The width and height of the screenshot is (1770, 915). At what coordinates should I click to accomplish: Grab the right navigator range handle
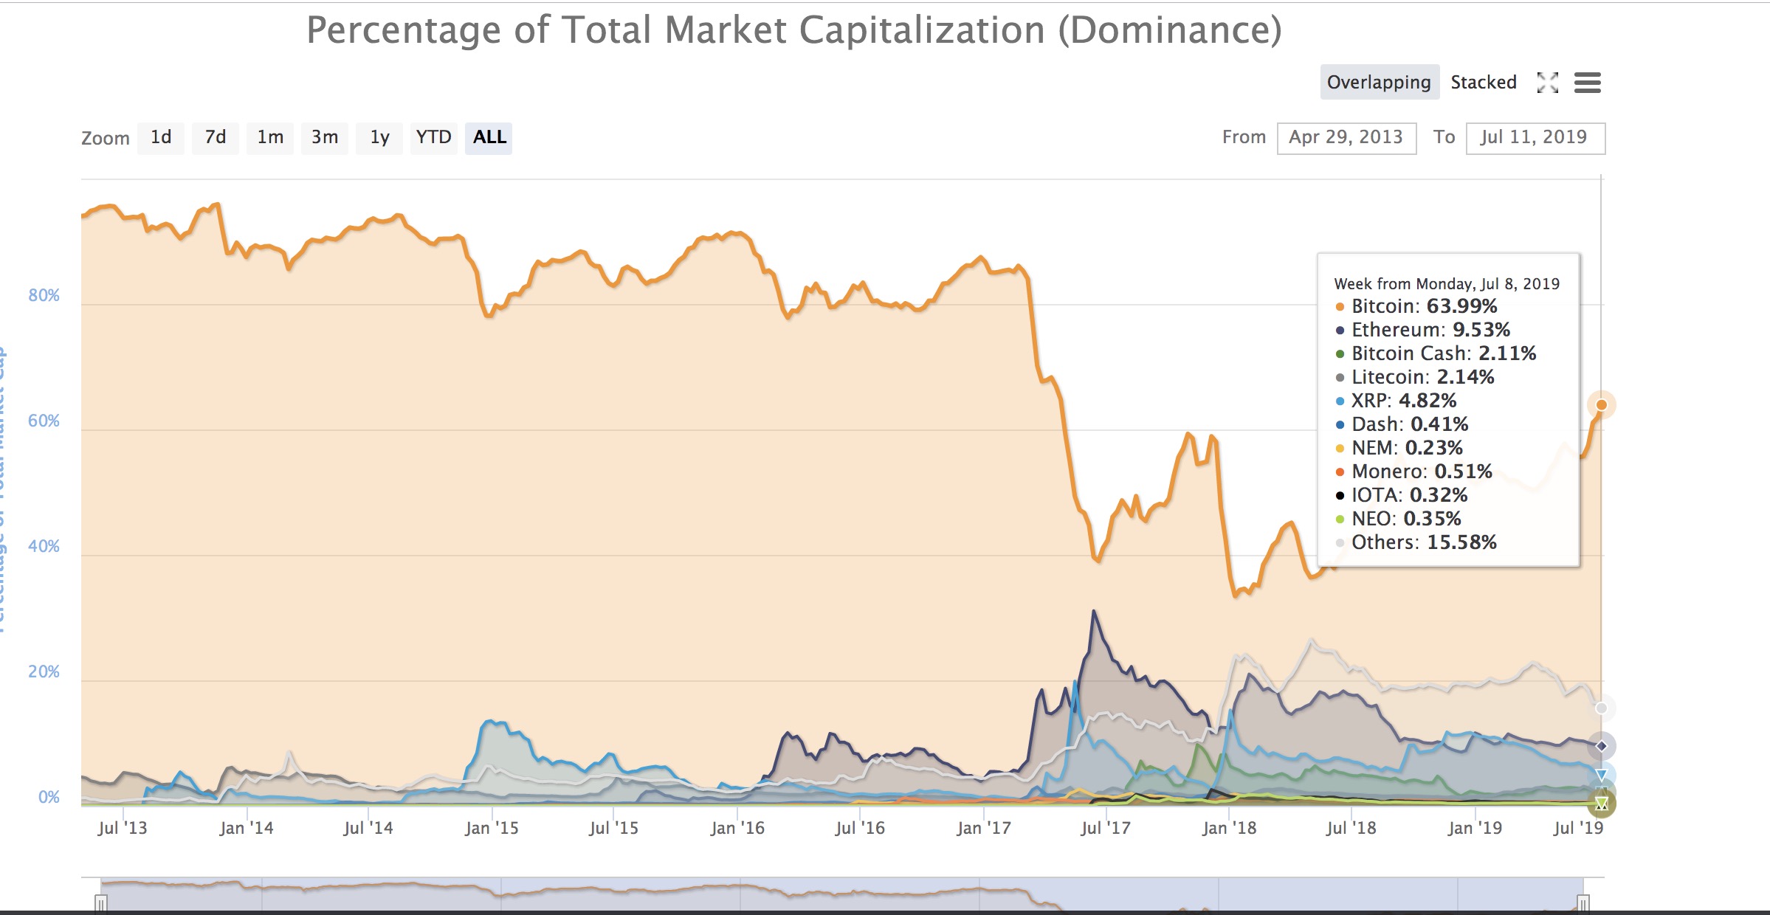tap(1583, 903)
